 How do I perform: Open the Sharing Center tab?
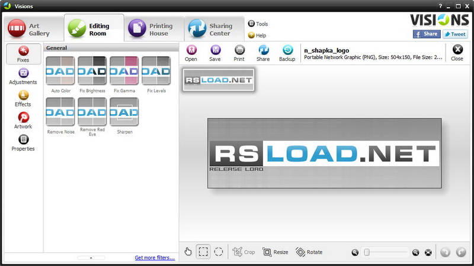click(x=214, y=29)
